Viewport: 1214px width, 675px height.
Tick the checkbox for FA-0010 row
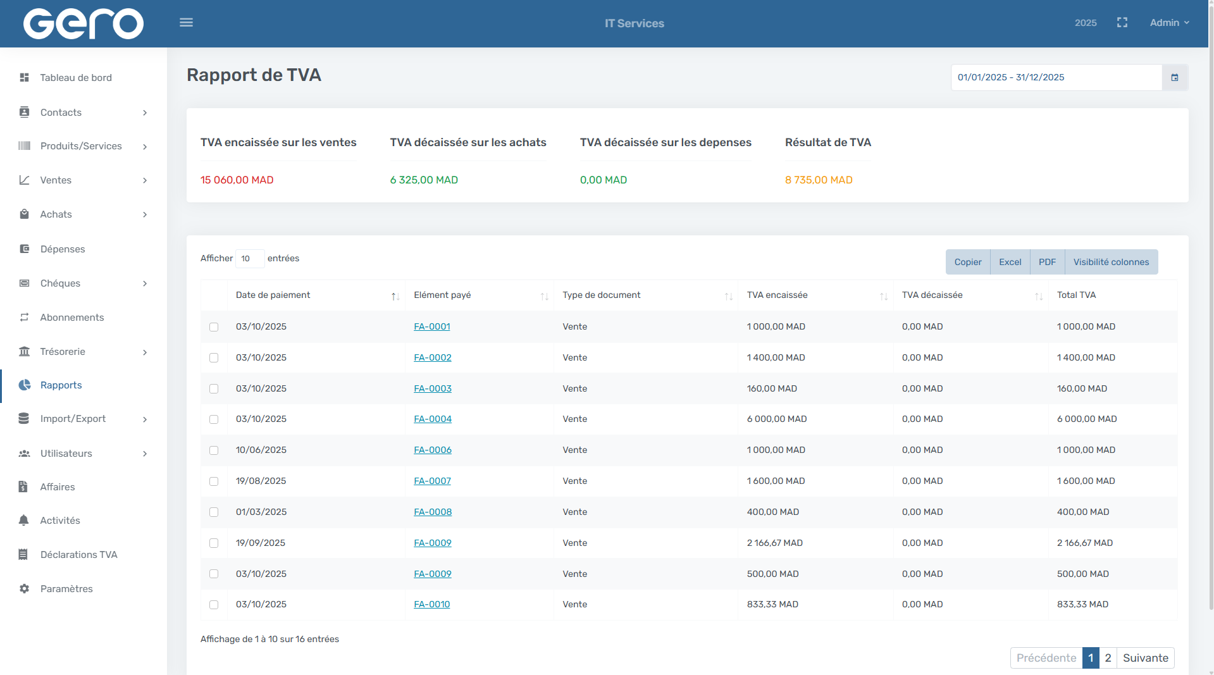pos(214,605)
